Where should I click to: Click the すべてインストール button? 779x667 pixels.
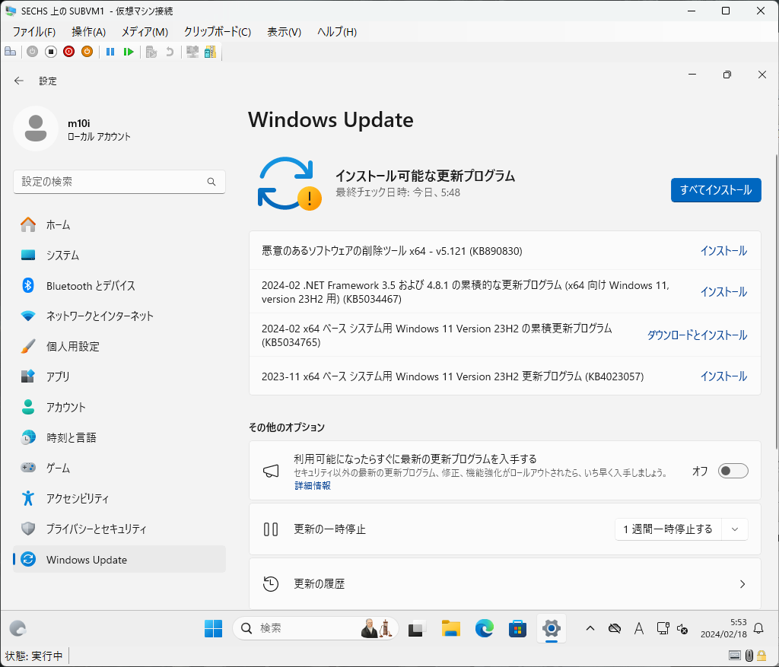click(x=716, y=190)
